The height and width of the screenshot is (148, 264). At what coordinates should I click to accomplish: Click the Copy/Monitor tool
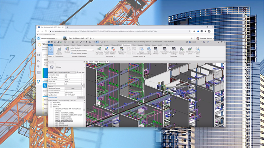point(156,51)
